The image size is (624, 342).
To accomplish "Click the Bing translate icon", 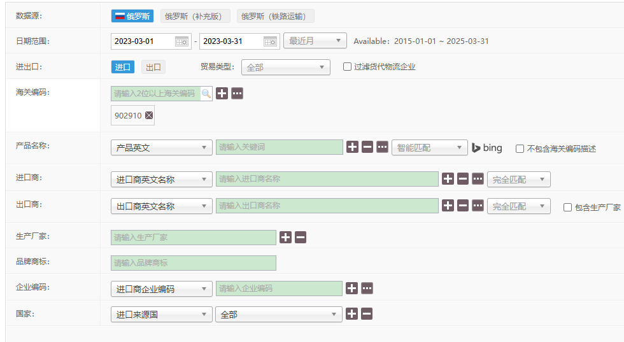I will tap(486, 148).
